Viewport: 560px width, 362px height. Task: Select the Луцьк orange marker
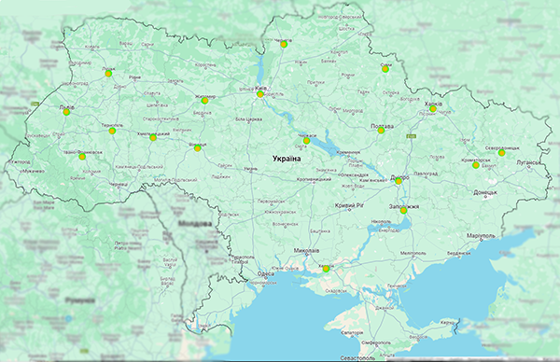[108, 74]
